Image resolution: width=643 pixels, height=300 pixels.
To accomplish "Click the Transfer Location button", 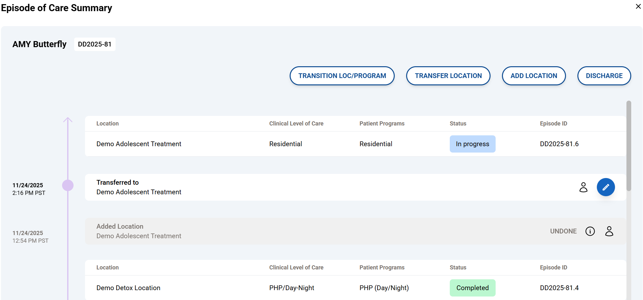I will coord(448,76).
